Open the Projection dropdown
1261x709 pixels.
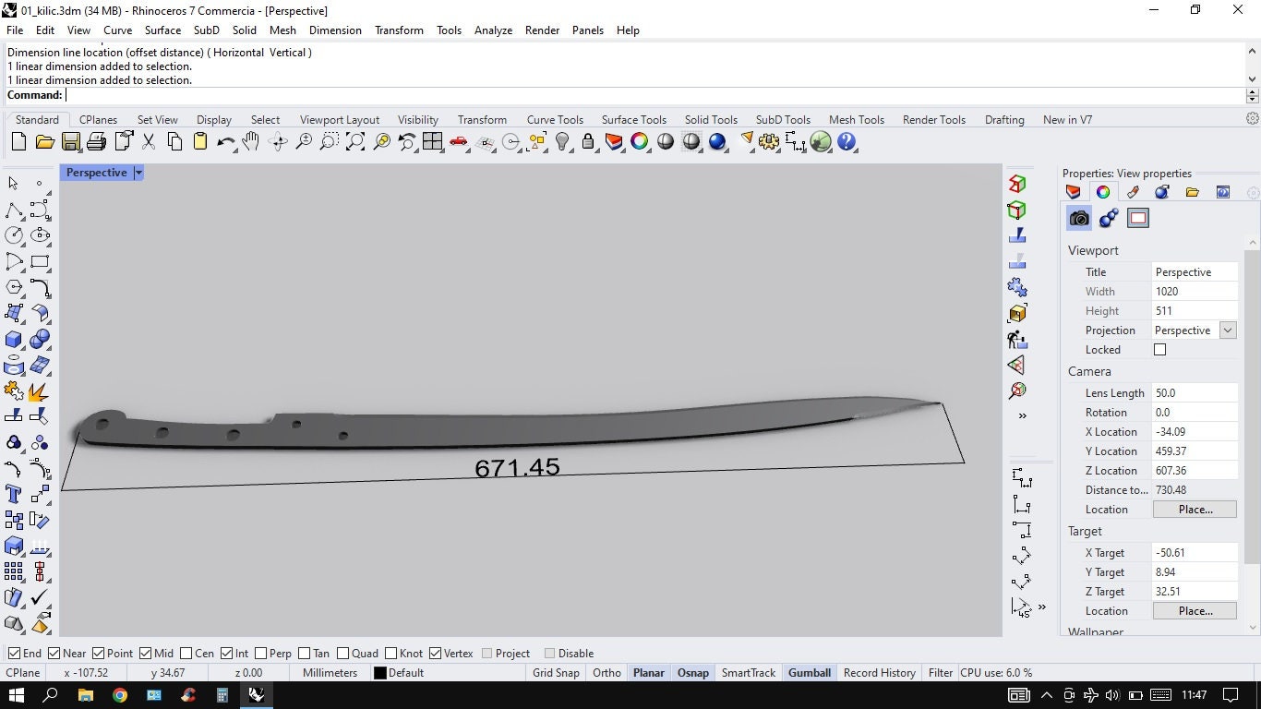pos(1228,330)
